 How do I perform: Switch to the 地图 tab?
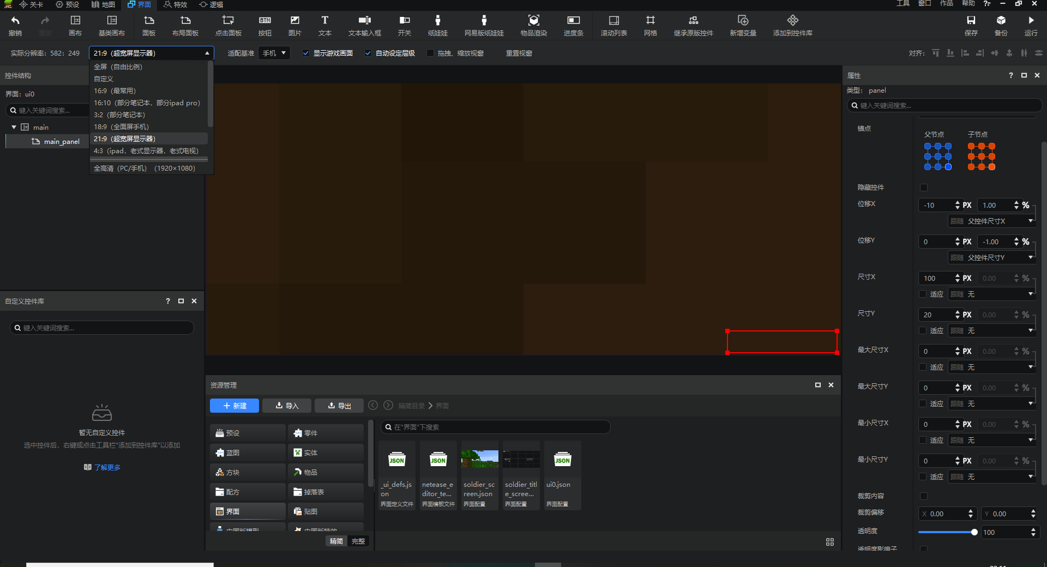pos(104,4)
